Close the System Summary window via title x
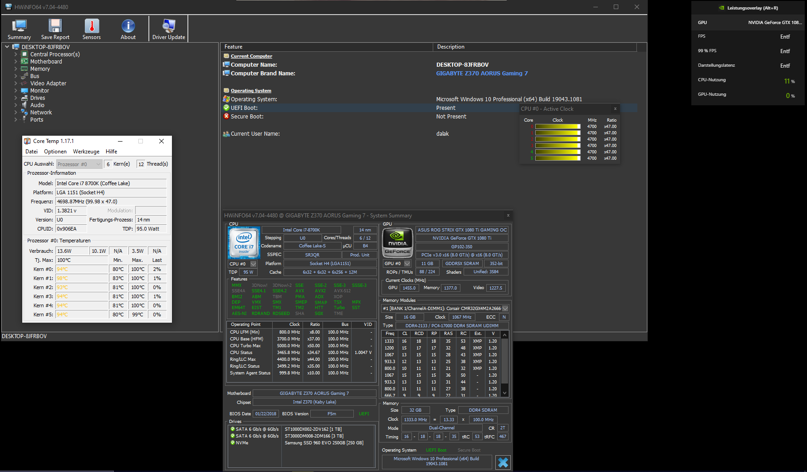 pyautogui.click(x=508, y=216)
